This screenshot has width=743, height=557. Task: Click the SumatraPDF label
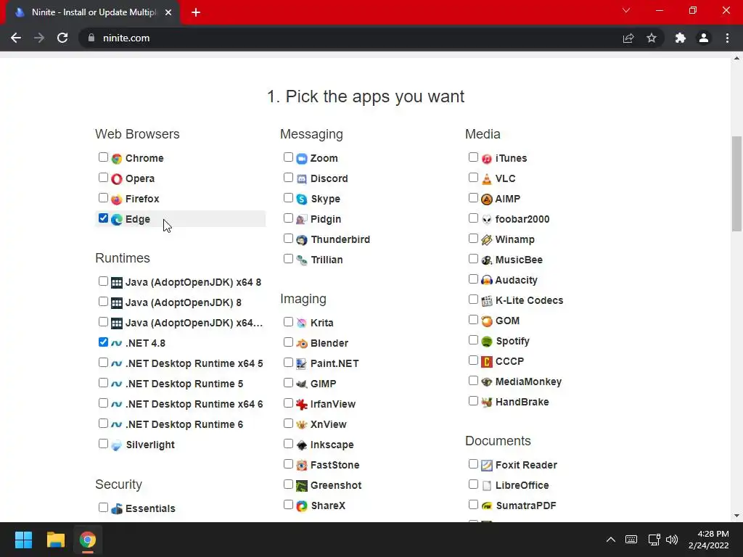(526, 506)
